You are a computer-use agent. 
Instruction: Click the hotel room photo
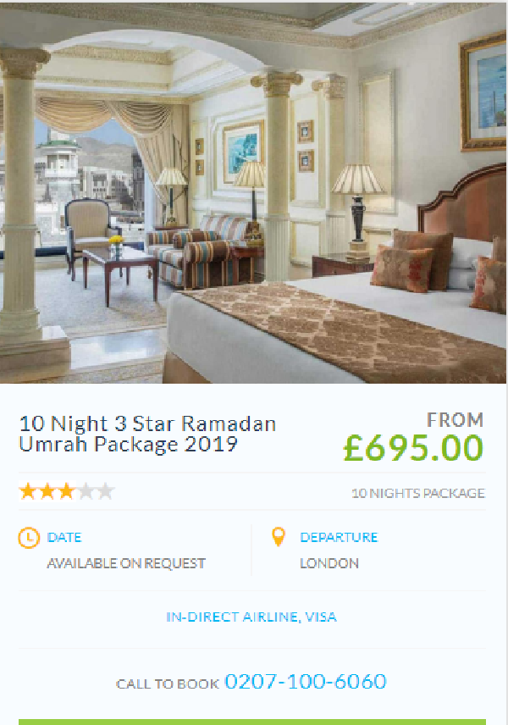click(x=253, y=192)
